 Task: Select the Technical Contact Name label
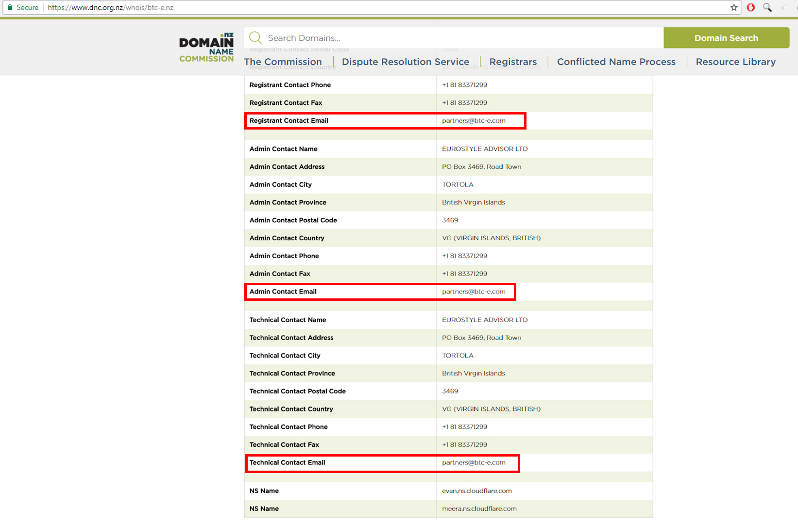pyautogui.click(x=288, y=320)
